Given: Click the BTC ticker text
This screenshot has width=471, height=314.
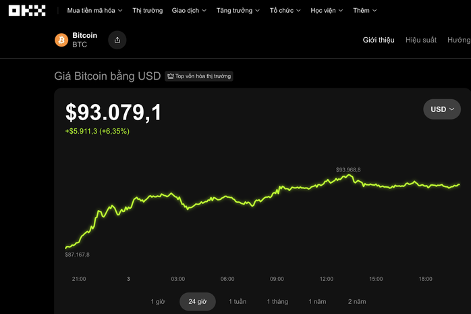Looking at the screenshot, I should pos(80,45).
